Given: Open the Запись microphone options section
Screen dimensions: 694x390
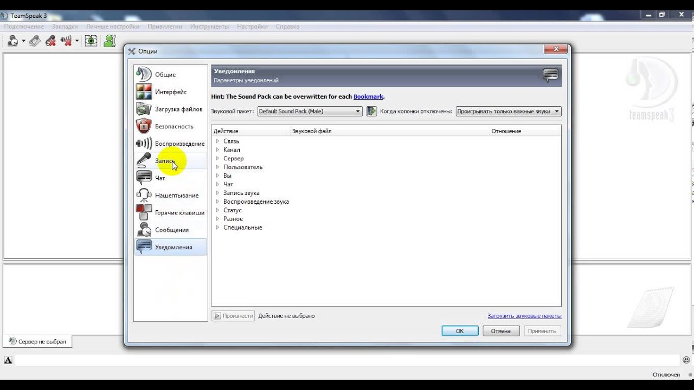Looking at the screenshot, I should click(170, 161).
